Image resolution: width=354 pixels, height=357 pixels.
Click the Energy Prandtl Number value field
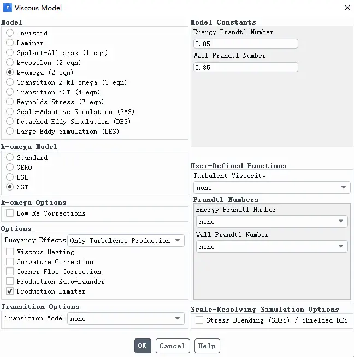click(x=246, y=44)
